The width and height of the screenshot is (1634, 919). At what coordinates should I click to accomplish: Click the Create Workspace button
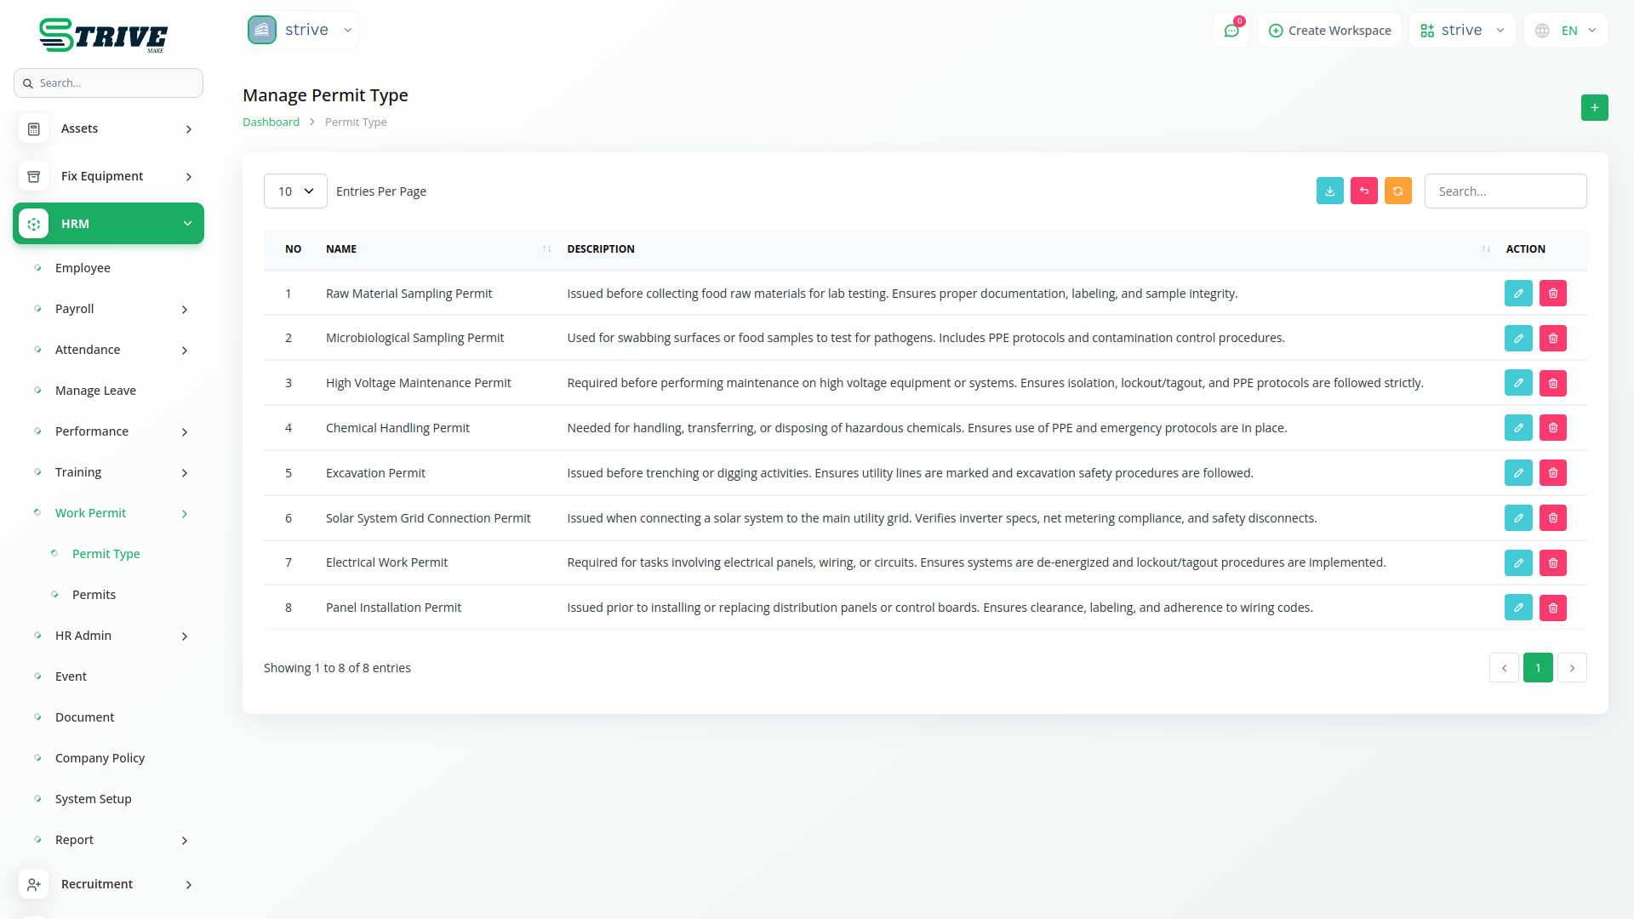pos(1329,31)
